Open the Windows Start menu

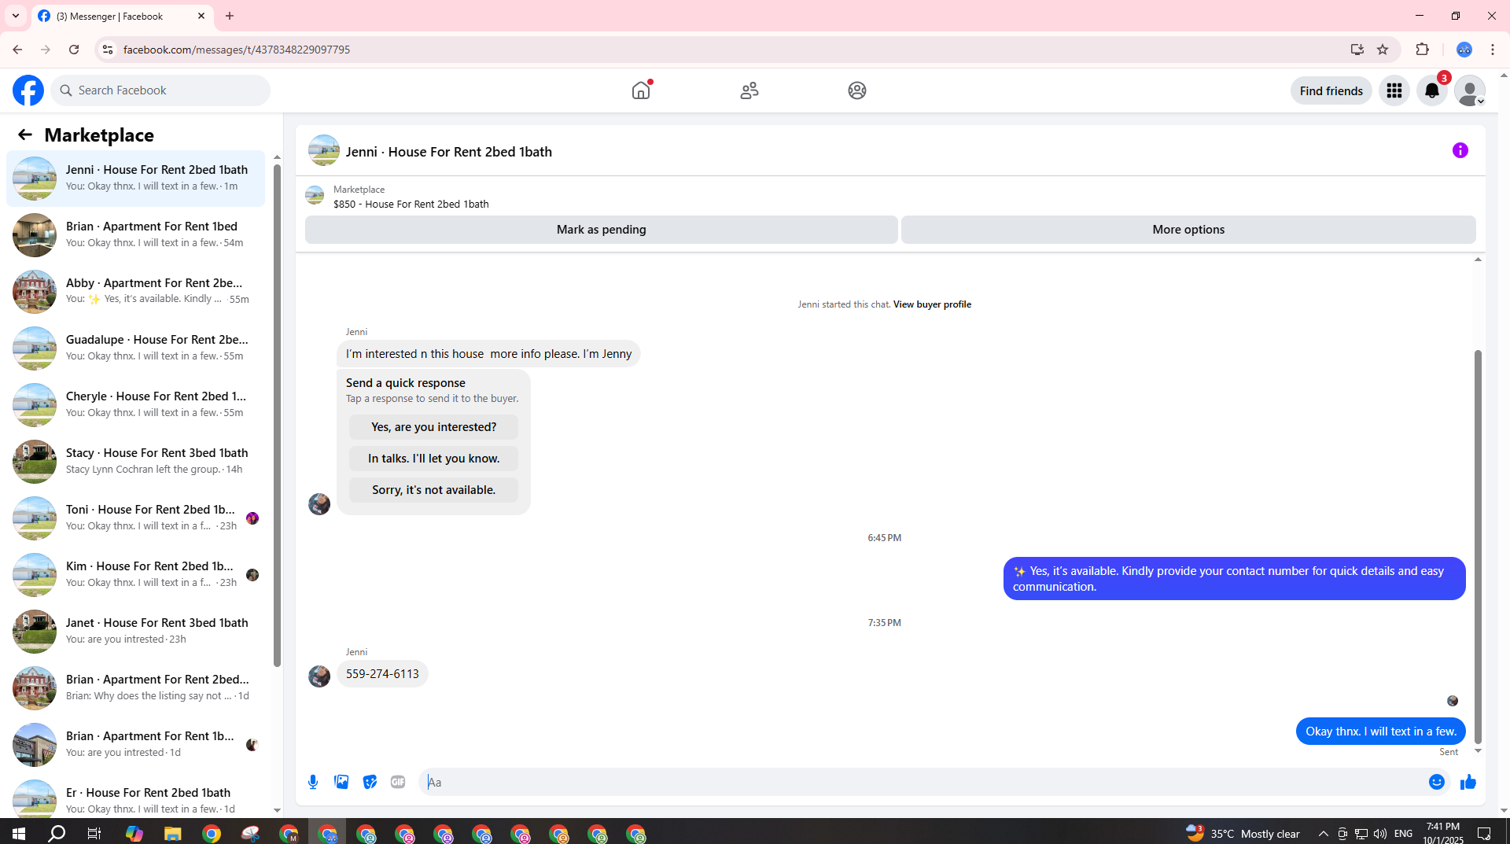(x=19, y=834)
